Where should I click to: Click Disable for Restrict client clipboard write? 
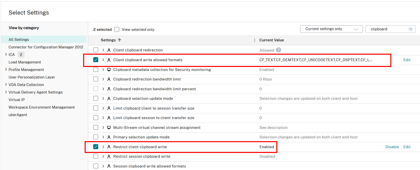click(x=392, y=147)
